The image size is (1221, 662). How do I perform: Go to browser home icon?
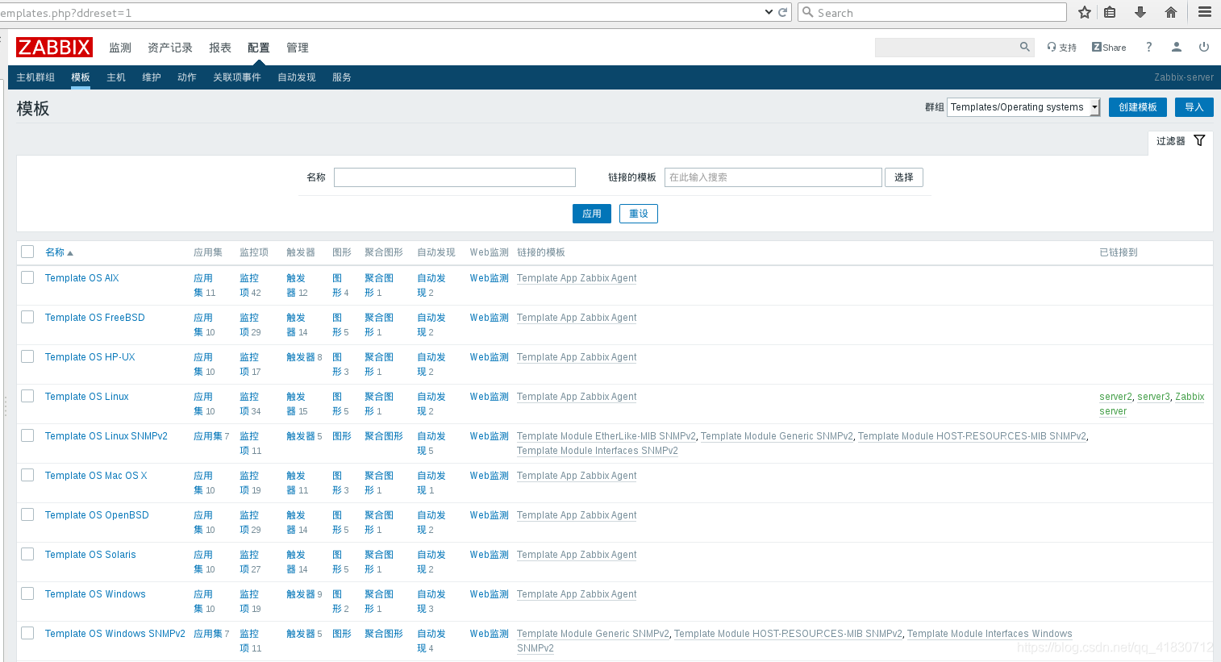(1171, 12)
